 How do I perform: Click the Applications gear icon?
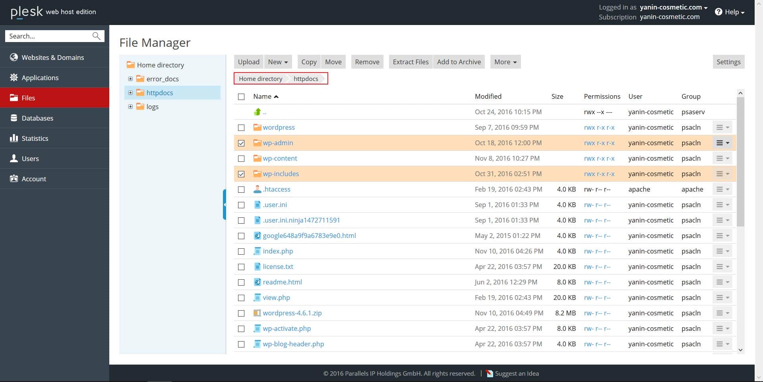14,77
